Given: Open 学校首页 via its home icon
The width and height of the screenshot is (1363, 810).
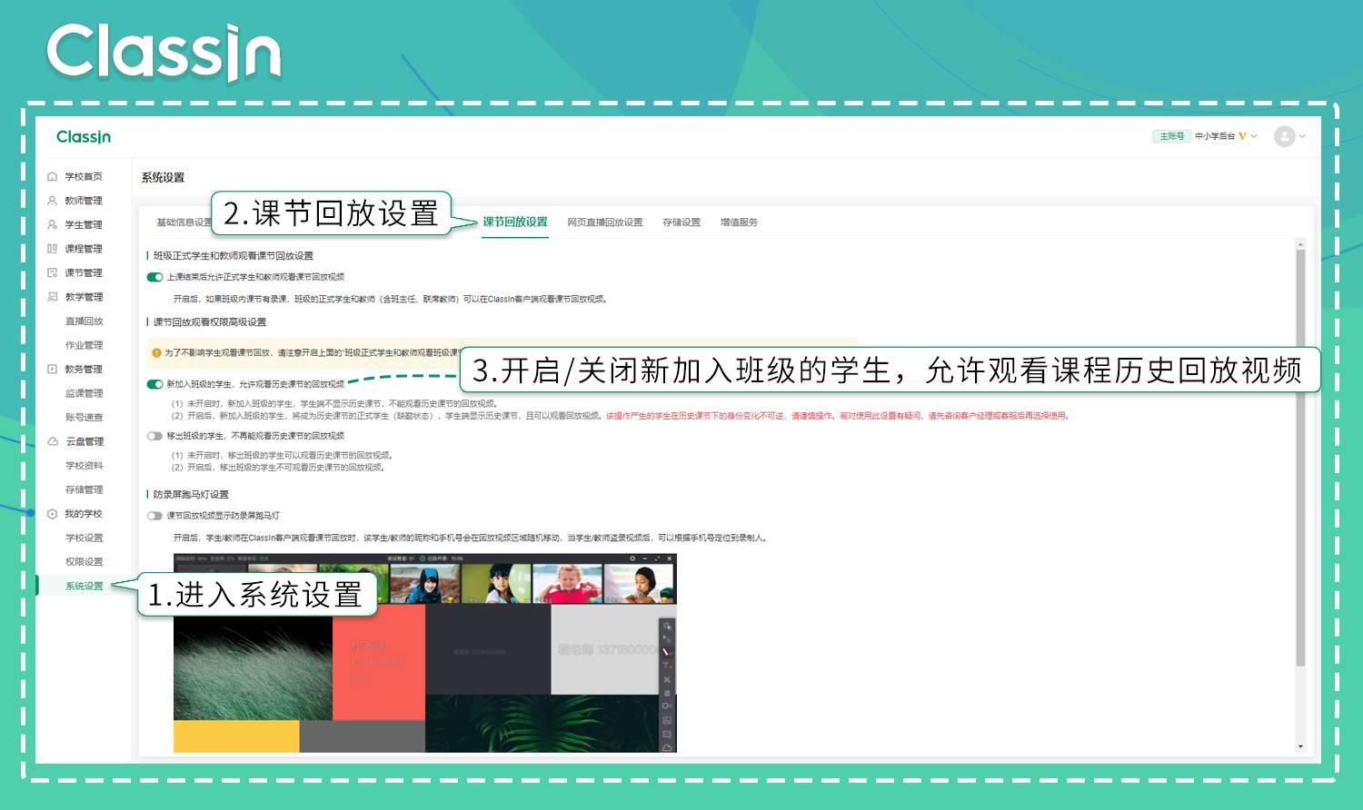Looking at the screenshot, I should (52, 176).
